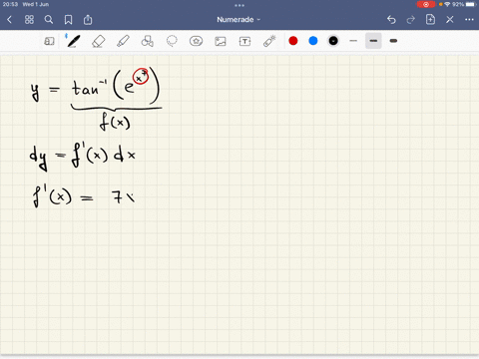
Task: Select the Lasso selection tool
Action: coord(172,41)
